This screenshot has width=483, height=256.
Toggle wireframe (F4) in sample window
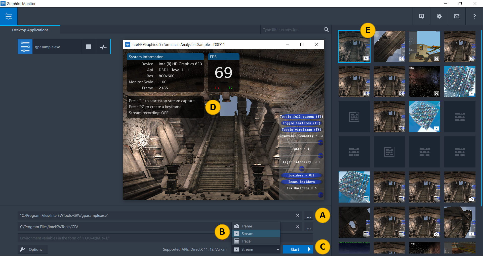coord(301,130)
